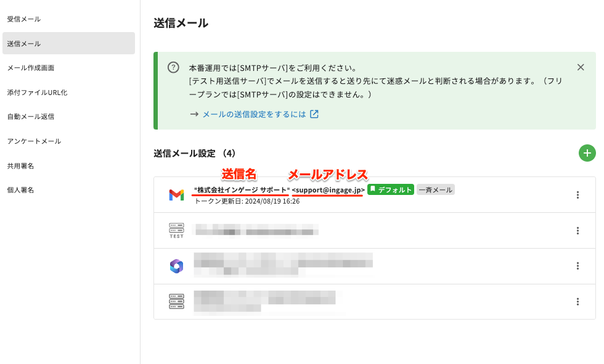
Task: Click the Microsoft 365 account icon
Action: (x=176, y=266)
